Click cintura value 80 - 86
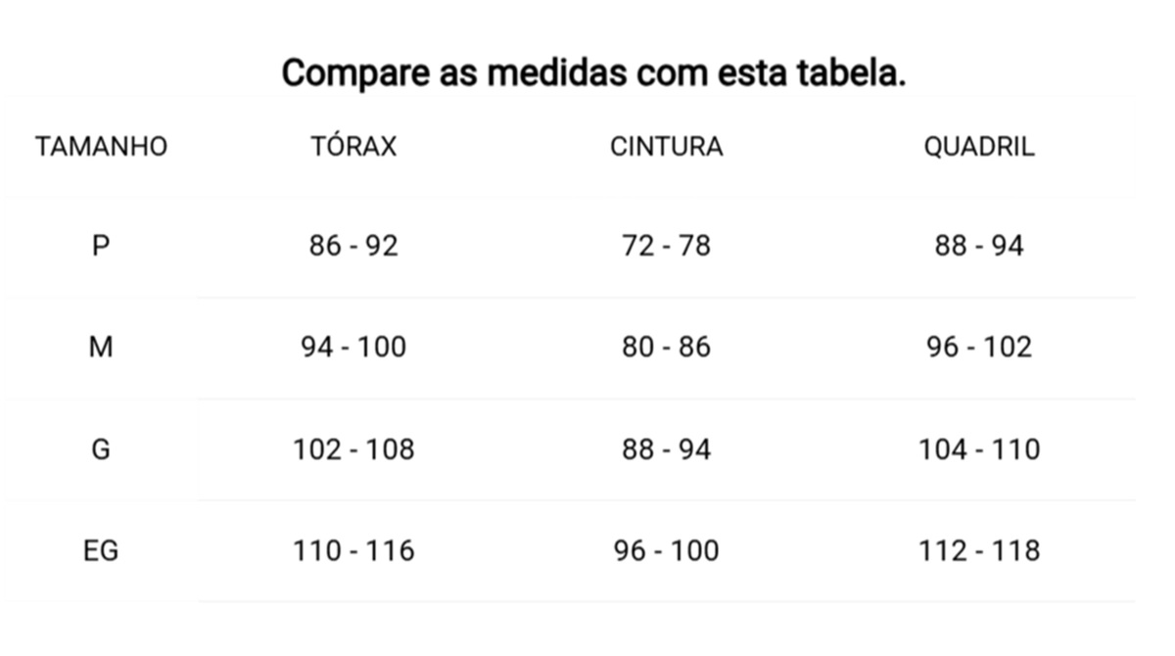The width and height of the screenshot is (1175, 656). [x=667, y=348]
